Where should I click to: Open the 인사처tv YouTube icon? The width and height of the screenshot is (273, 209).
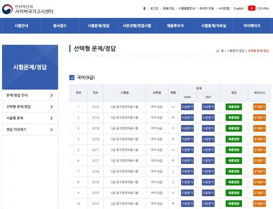click(252, 8)
